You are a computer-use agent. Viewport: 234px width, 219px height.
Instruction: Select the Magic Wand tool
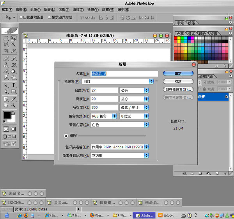tap(14, 45)
